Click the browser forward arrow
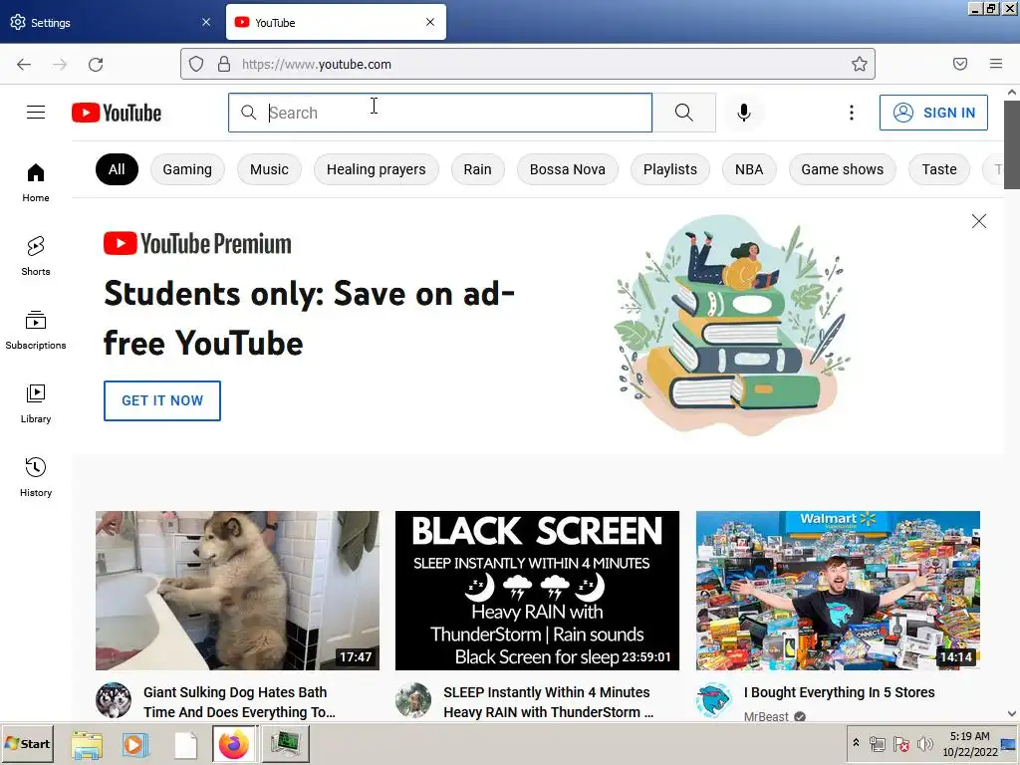This screenshot has width=1020, height=765. pyautogui.click(x=60, y=64)
